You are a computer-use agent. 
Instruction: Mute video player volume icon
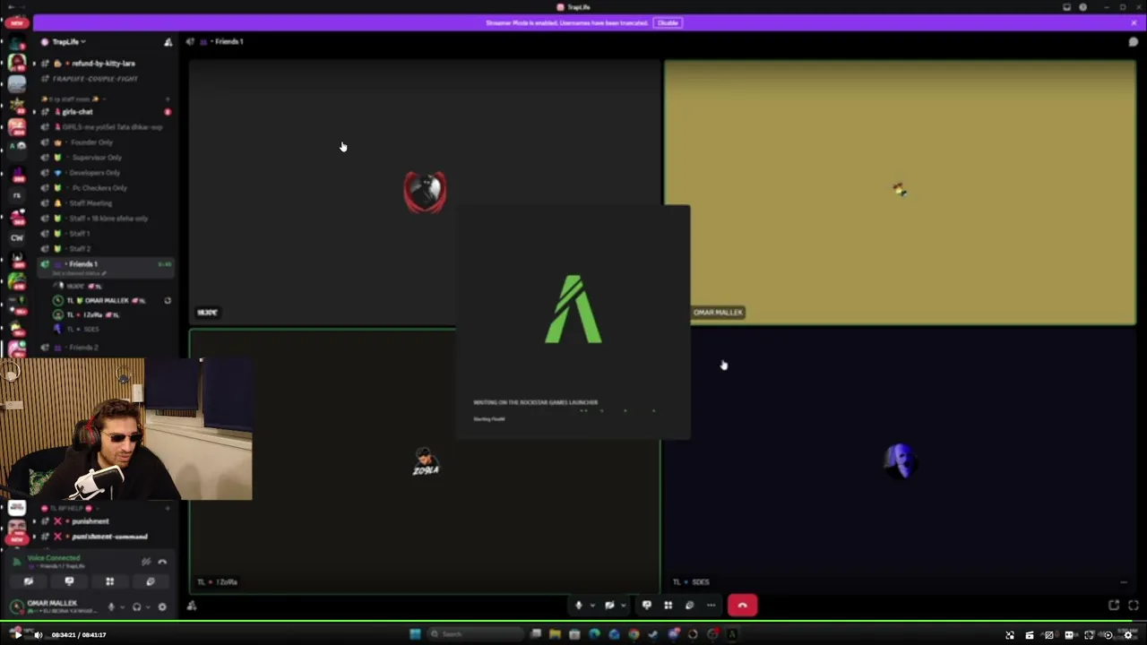(x=38, y=634)
